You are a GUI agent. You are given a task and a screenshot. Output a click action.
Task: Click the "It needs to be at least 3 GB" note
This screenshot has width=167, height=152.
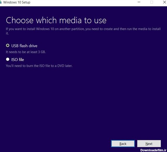(x=26, y=52)
